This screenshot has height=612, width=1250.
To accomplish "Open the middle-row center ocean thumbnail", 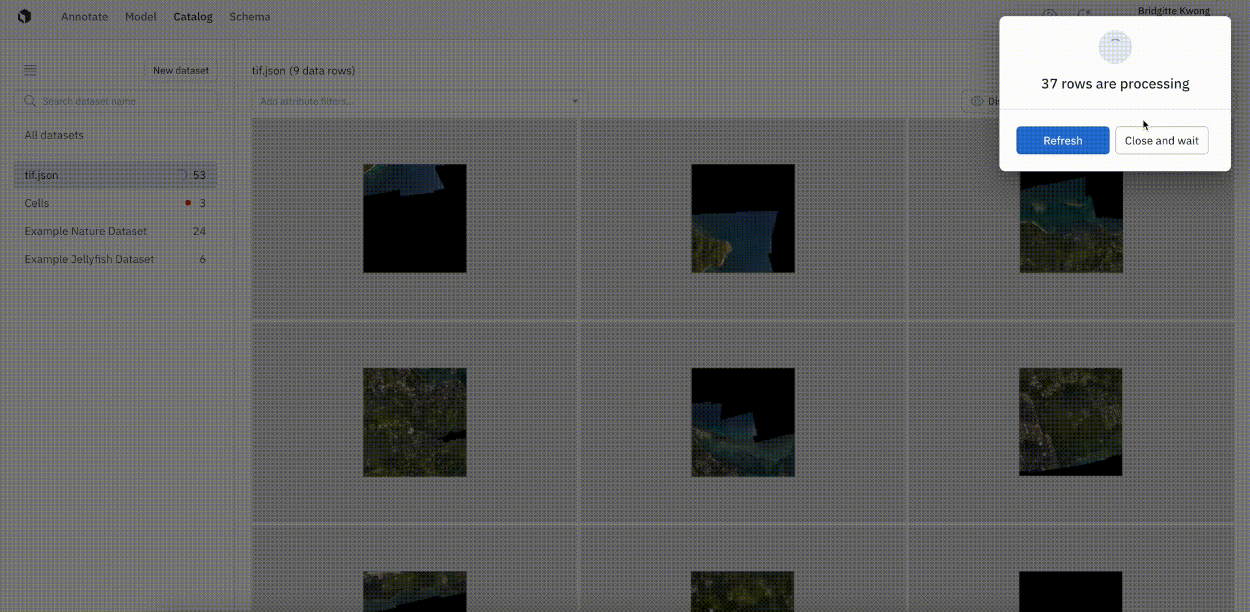I will (x=743, y=422).
